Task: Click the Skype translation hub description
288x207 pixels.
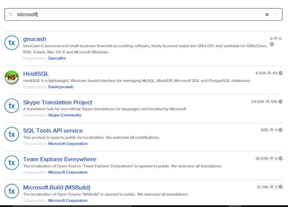Action: tap(104, 109)
